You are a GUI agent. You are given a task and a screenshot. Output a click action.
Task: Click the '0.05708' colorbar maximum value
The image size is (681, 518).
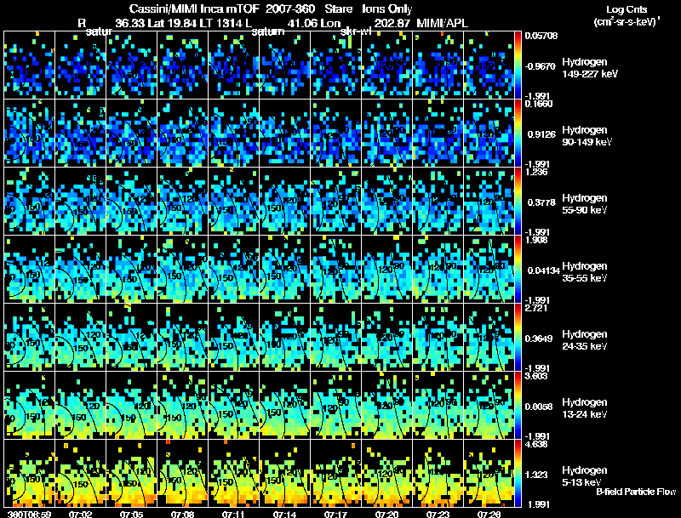pos(541,36)
